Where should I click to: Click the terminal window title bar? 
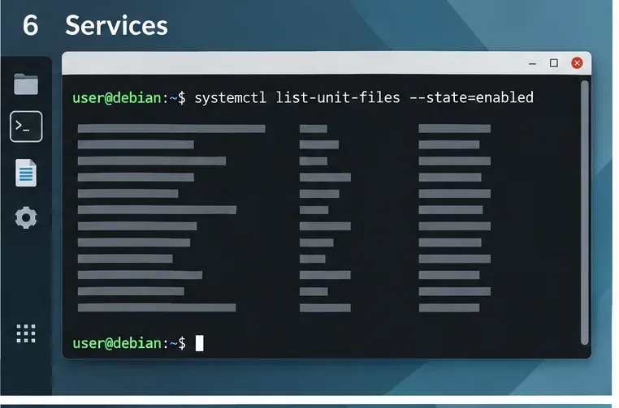click(327, 63)
